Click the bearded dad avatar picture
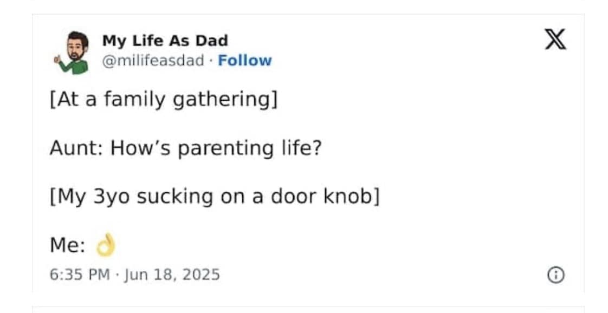 (x=74, y=51)
